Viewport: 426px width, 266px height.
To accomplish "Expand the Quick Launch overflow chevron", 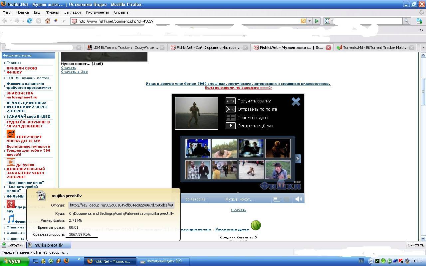I will point(79,259).
